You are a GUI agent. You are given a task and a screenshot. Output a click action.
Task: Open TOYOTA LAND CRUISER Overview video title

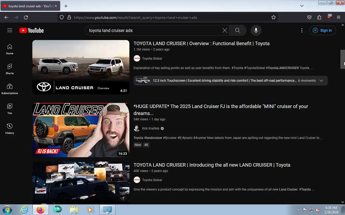pyautogui.click(x=201, y=44)
